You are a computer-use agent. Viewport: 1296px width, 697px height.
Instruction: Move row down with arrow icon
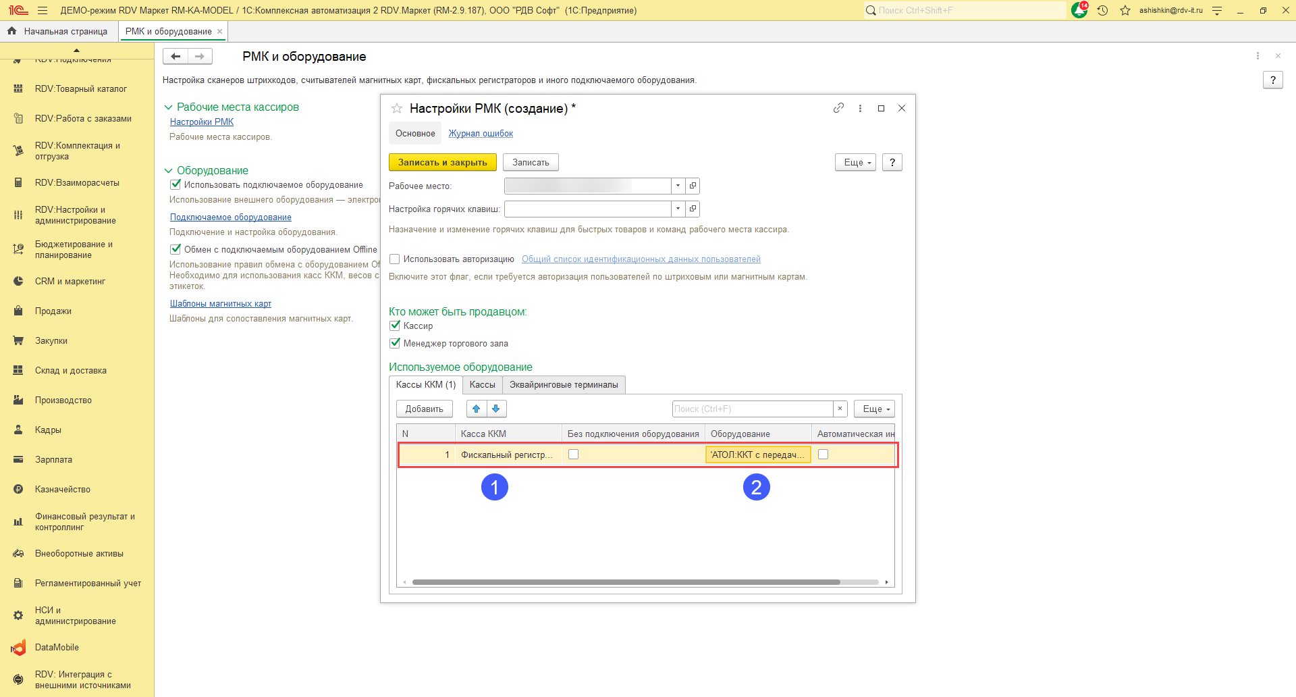[496, 409]
